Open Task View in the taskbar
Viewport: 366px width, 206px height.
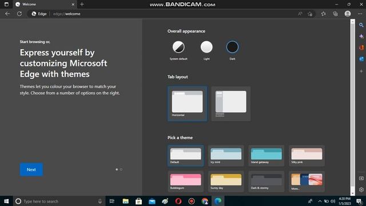(x=112, y=201)
